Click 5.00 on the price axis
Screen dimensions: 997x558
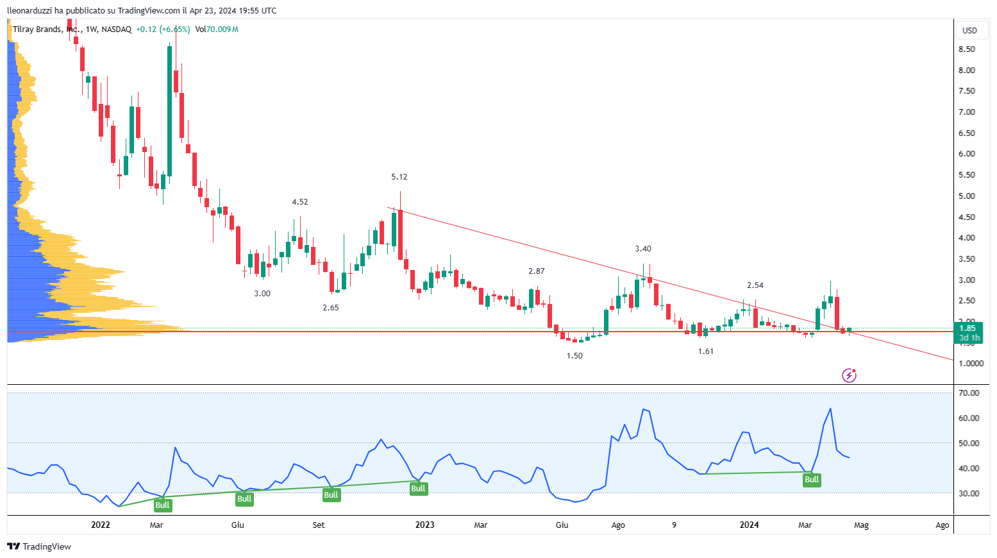[x=967, y=196]
